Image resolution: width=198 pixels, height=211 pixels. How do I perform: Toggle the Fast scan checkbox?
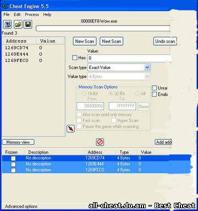pyautogui.click(x=79, y=120)
